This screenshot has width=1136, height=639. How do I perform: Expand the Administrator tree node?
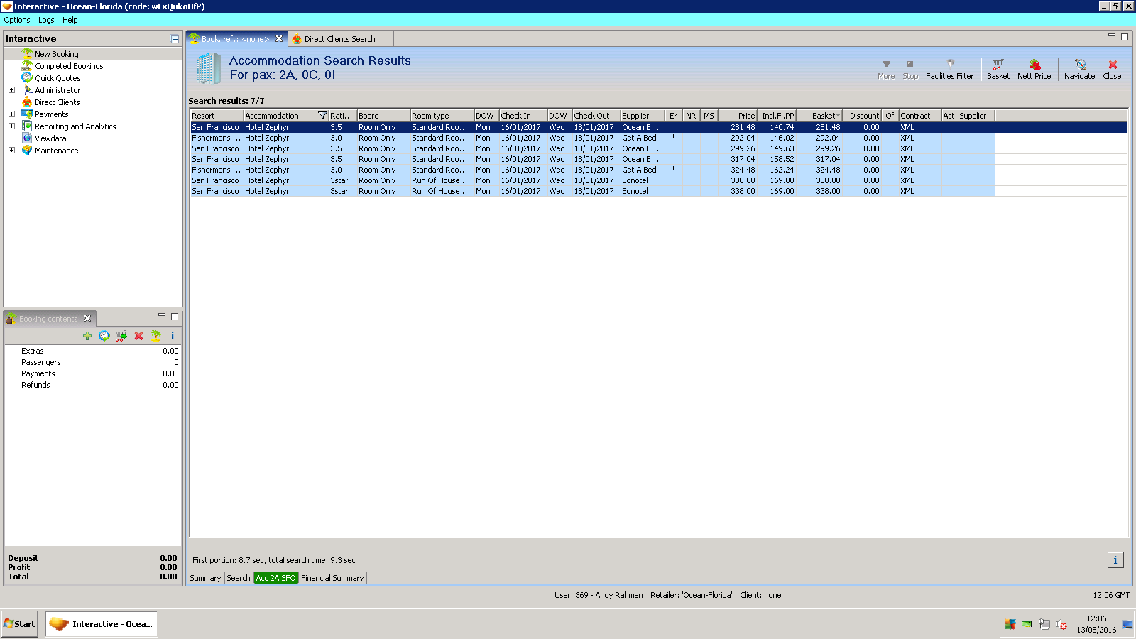pos(11,90)
